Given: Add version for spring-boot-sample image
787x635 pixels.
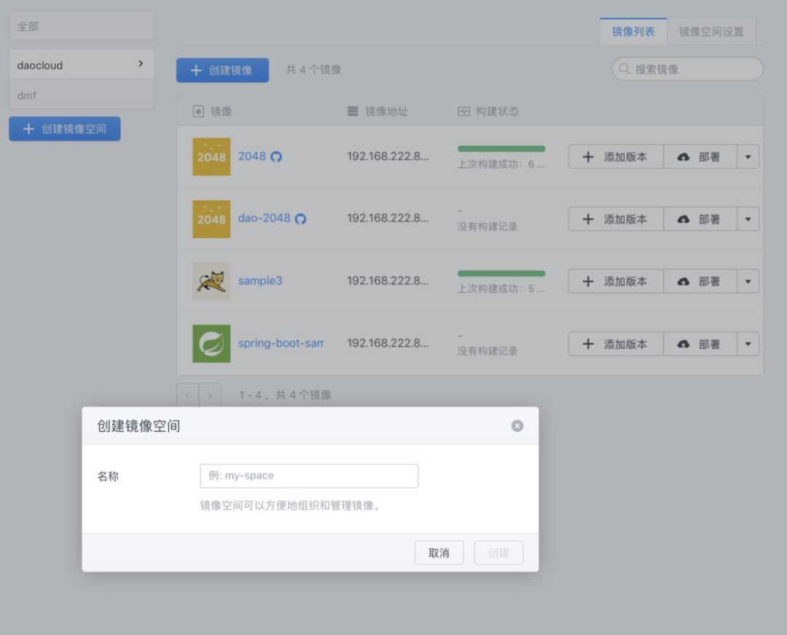Looking at the screenshot, I should point(616,344).
